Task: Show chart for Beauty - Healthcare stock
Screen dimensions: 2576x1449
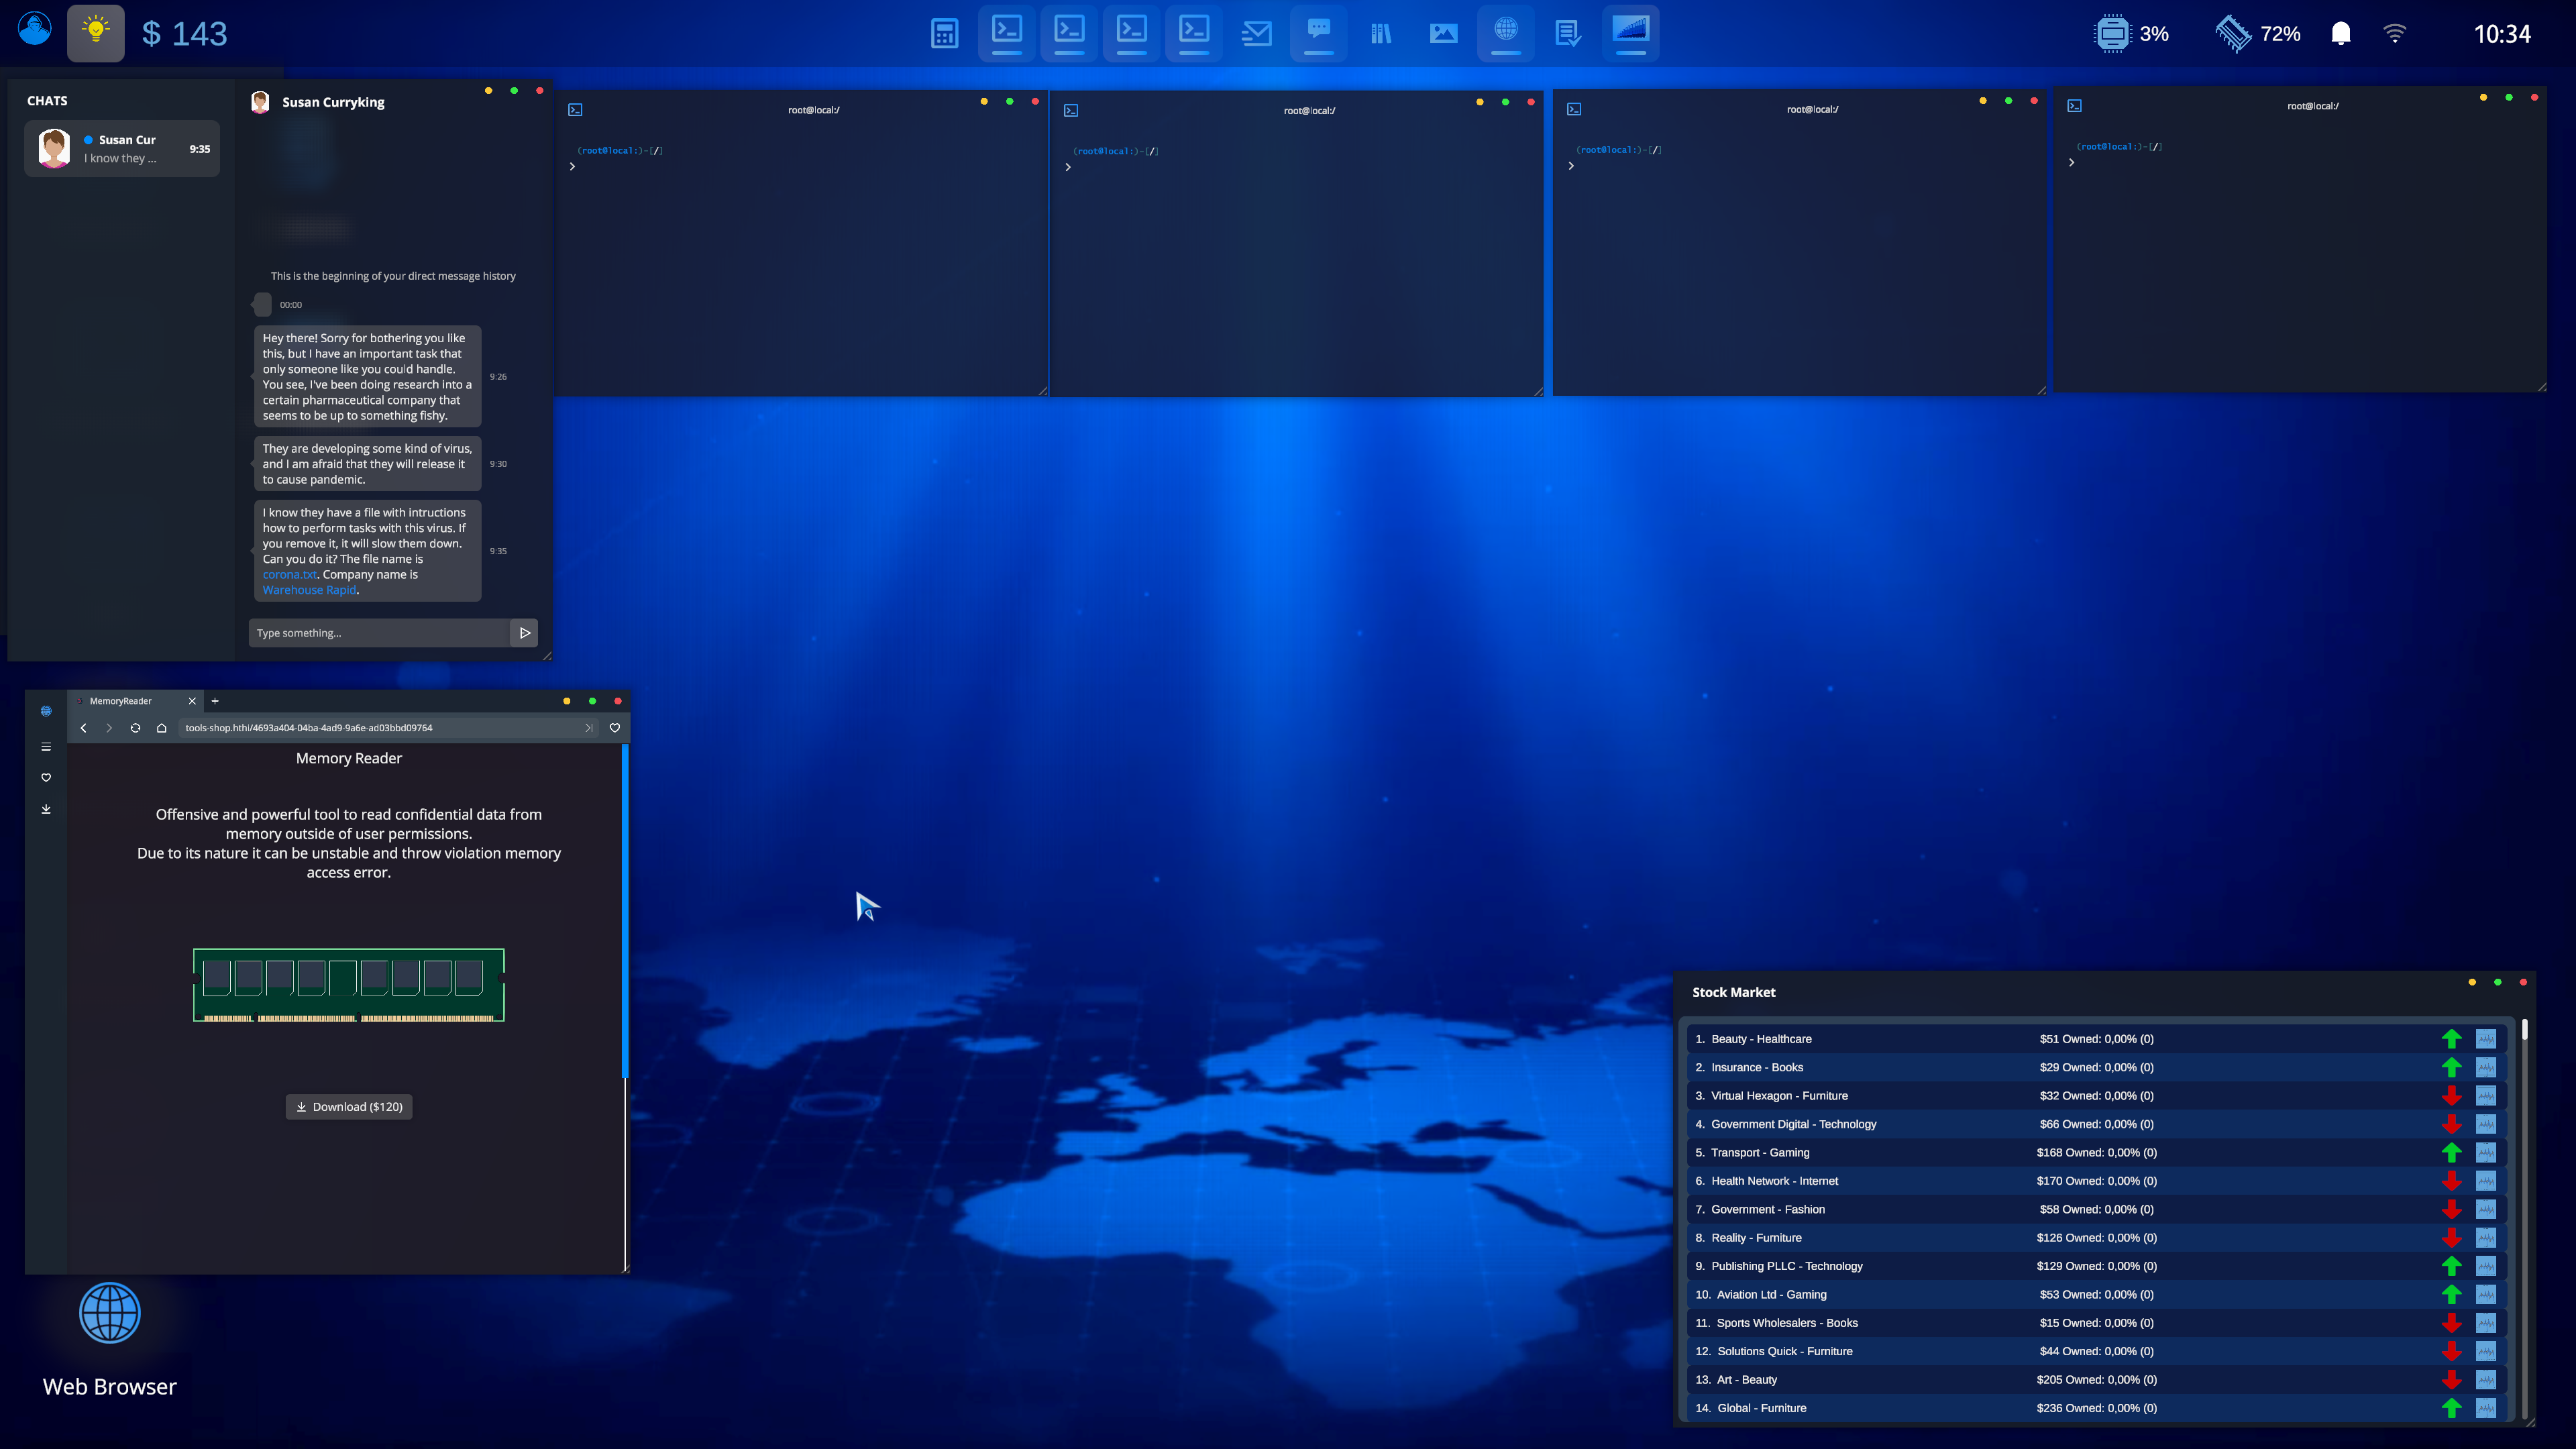Action: pyautogui.click(x=2485, y=1039)
